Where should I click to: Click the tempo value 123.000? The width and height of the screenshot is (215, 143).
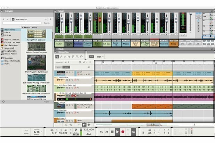point(89,129)
